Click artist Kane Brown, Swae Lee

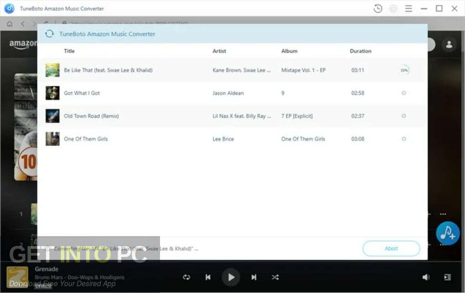(242, 70)
